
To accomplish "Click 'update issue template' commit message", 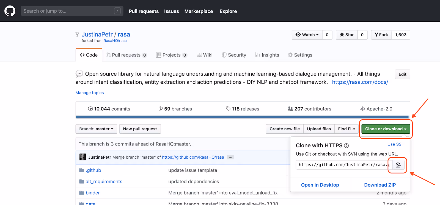I will 193,170.
